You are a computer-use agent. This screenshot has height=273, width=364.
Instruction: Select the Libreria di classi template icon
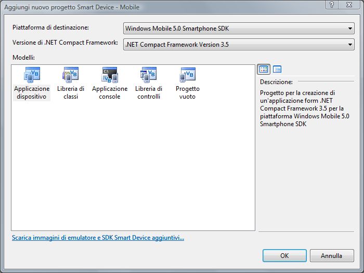71,75
